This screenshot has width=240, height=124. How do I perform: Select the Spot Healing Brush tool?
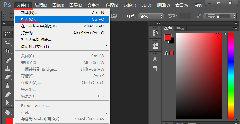(x=8, y=60)
